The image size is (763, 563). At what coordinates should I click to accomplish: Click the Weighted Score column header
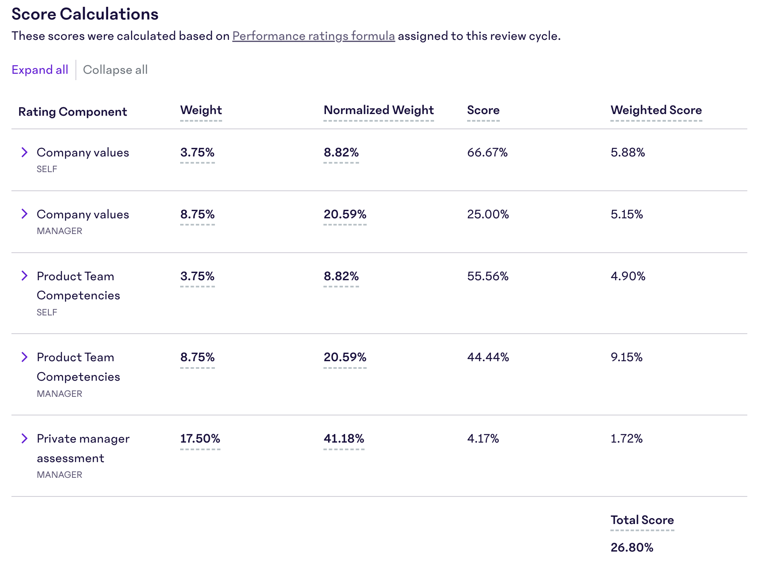656,110
